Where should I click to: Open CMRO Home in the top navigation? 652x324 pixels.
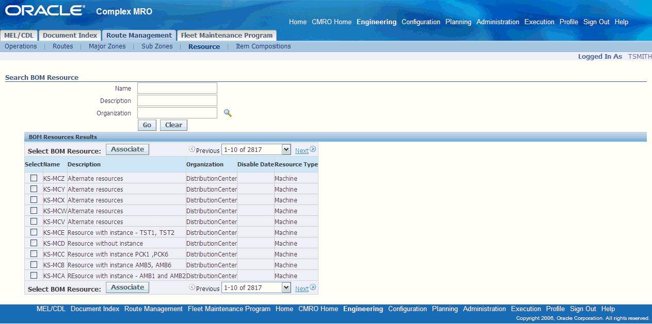click(x=331, y=22)
